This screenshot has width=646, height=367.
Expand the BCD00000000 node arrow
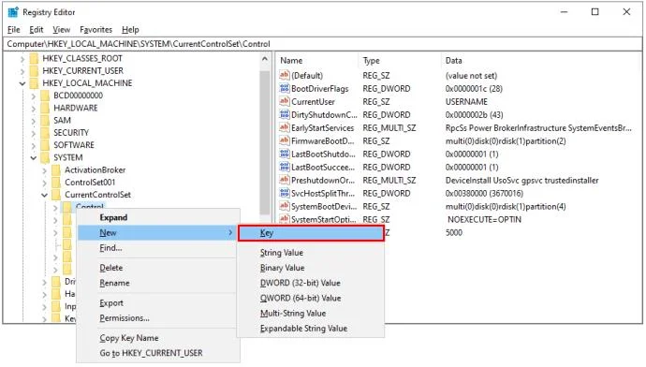(34, 96)
